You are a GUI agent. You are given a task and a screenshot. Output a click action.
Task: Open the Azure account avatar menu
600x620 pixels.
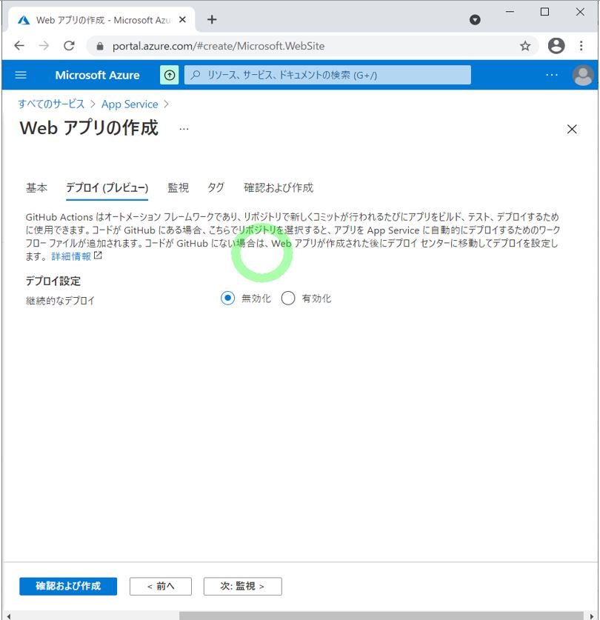click(583, 75)
